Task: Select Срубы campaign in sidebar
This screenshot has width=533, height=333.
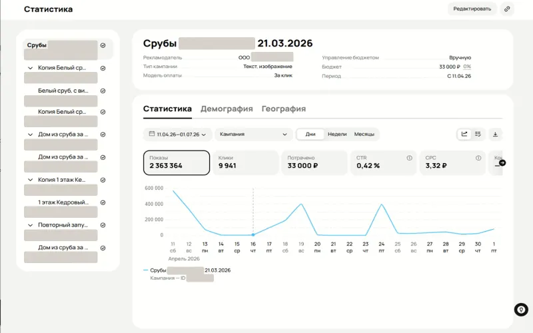Action: [x=68, y=49]
